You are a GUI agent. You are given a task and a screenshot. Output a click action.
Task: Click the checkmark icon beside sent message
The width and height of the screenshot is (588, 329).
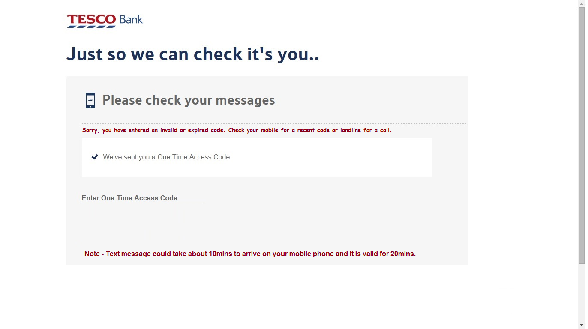click(x=95, y=157)
